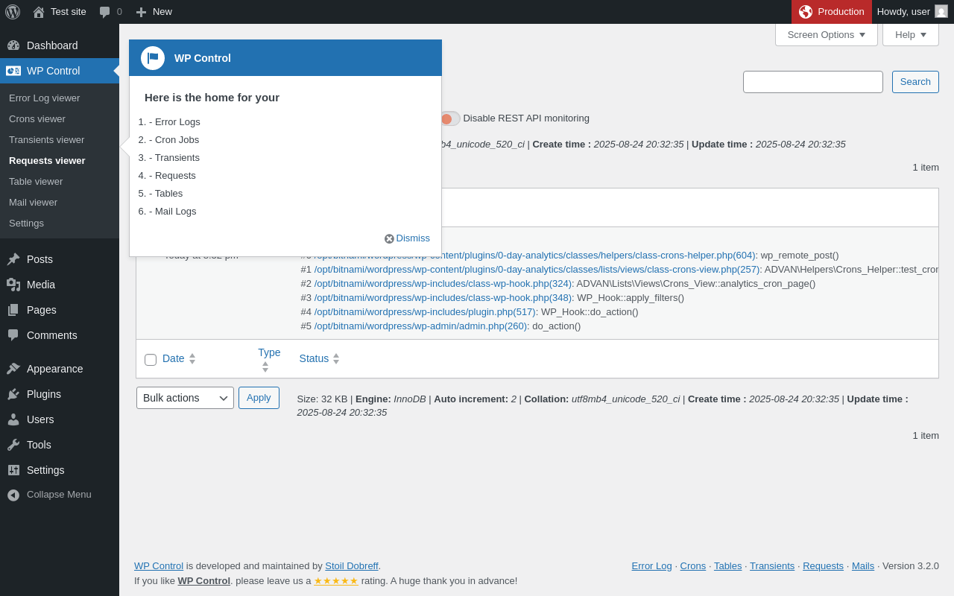Toggle Disable REST API monitoring switch
This screenshot has height=596, width=954.
[x=449, y=118]
